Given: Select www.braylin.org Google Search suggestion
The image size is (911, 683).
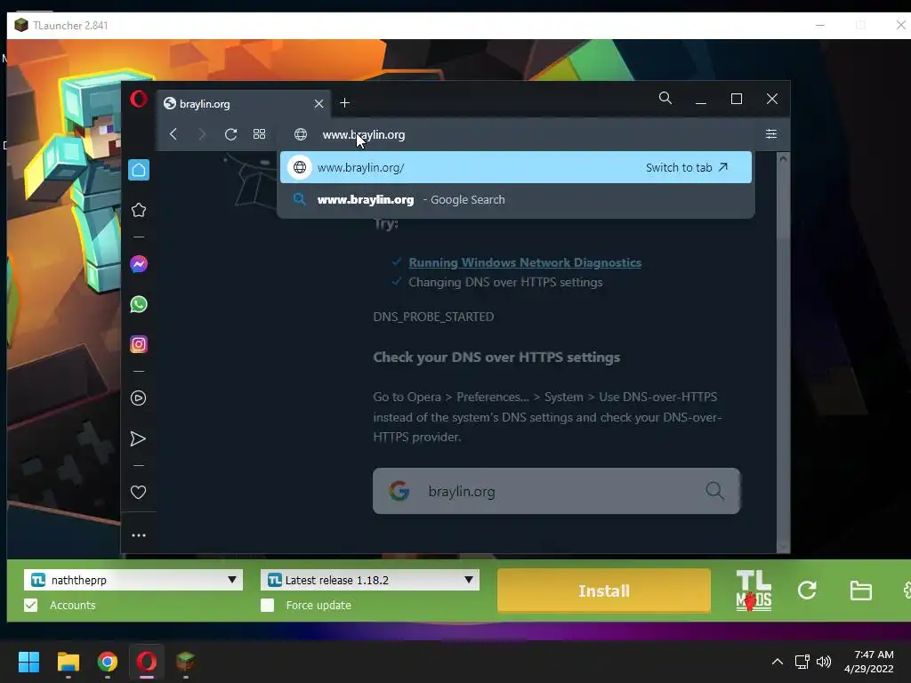Looking at the screenshot, I should [x=516, y=200].
